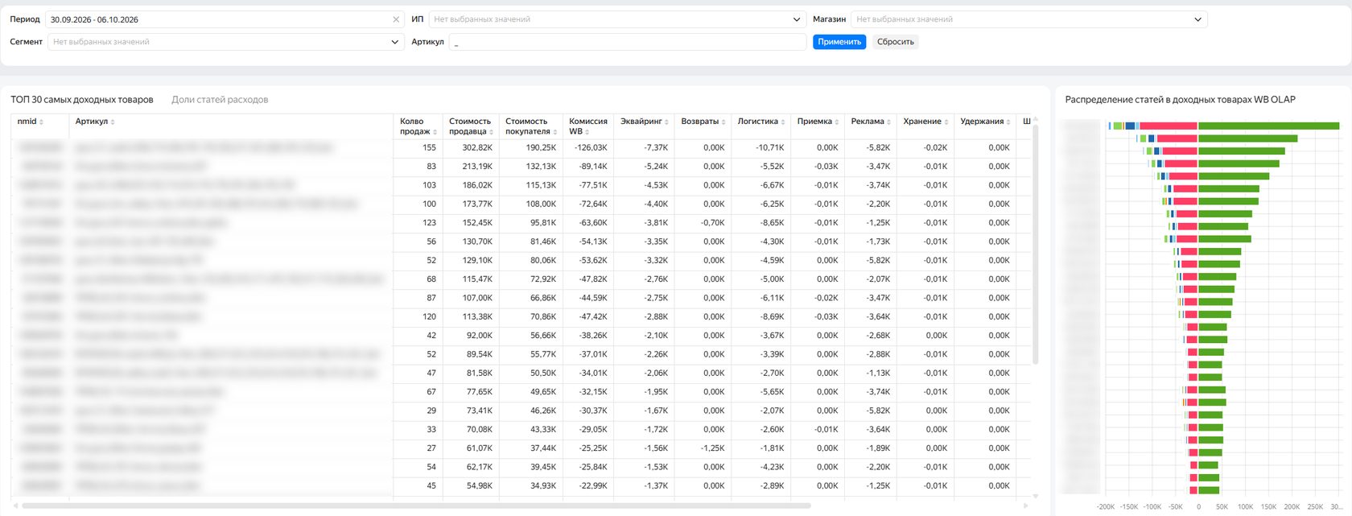
Task: Sort table by Приемка column
Action: 838,122
